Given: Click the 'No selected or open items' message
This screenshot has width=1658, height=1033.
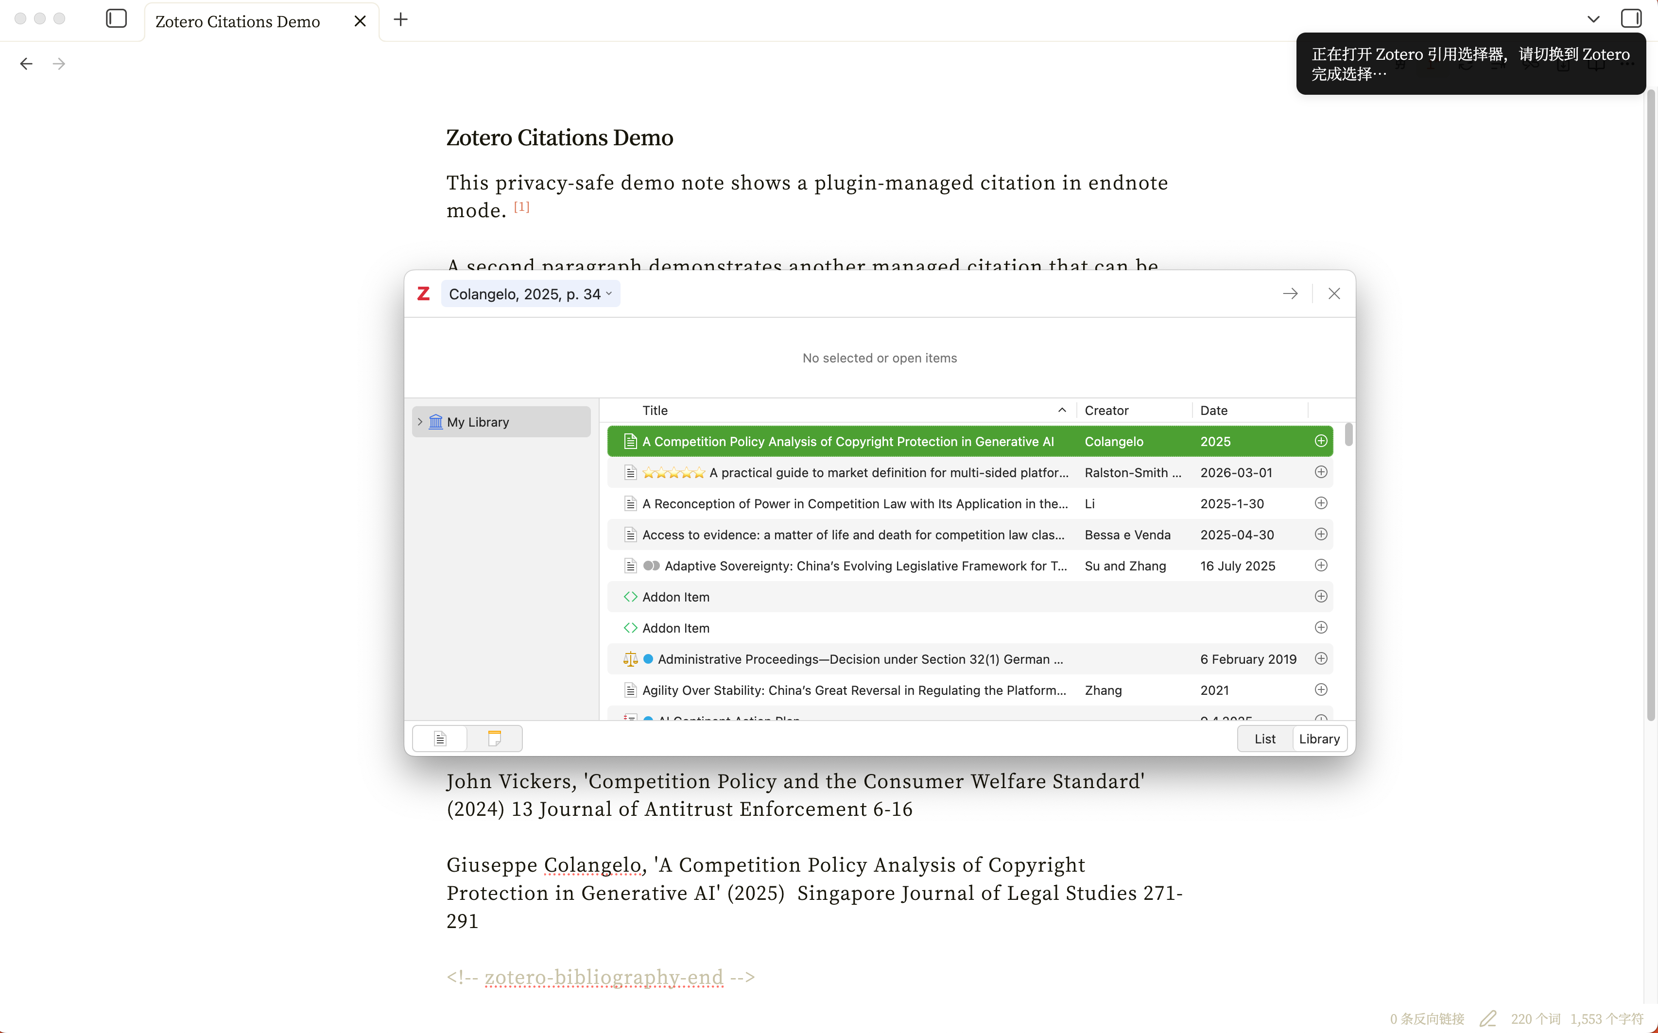Looking at the screenshot, I should click(x=879, y=358).
